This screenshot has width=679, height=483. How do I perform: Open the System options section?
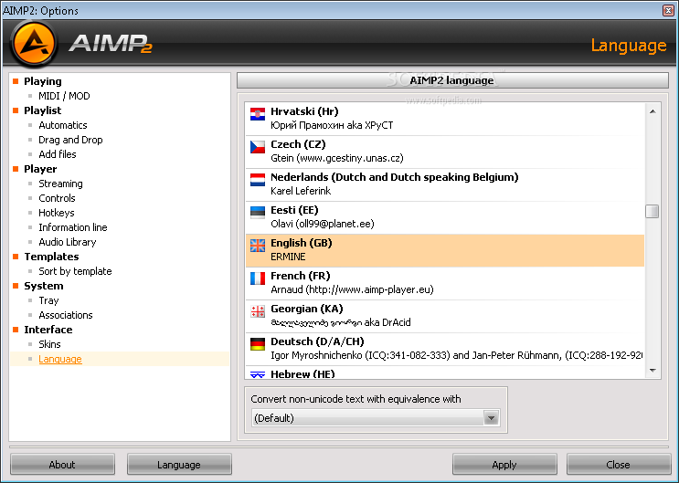pyautogui.click(x=43, y=286)
